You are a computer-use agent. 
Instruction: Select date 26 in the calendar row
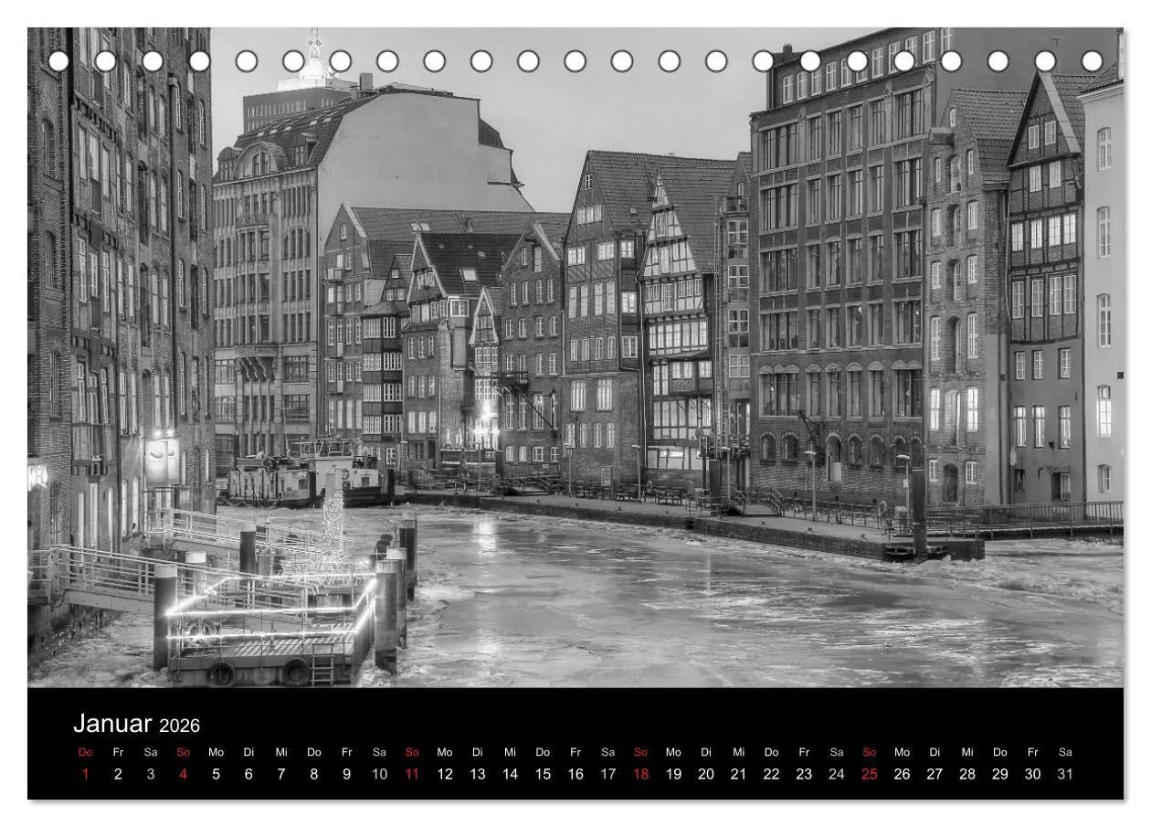tap(902, 774)
